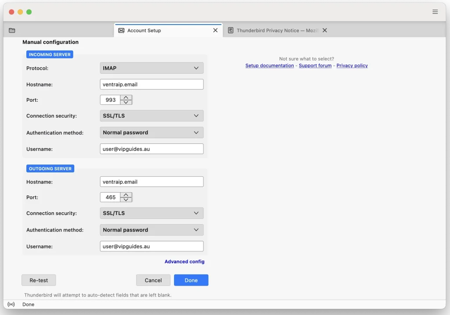The height and width of the screenshot is (315, 450).
Task: Click the status indicator icon next to Done
Action: (x=11, y=304)
